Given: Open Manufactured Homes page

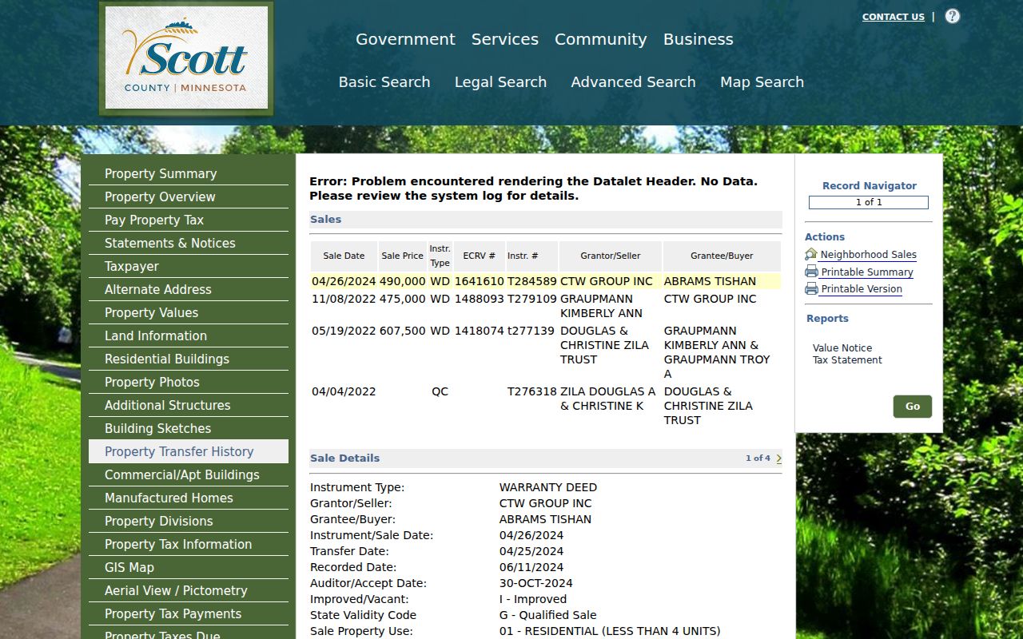Looking at the screenshot, I should (x=189, y=498).
